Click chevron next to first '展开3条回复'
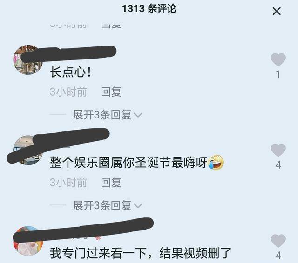298x263 pixels. [x=138, y=115]
